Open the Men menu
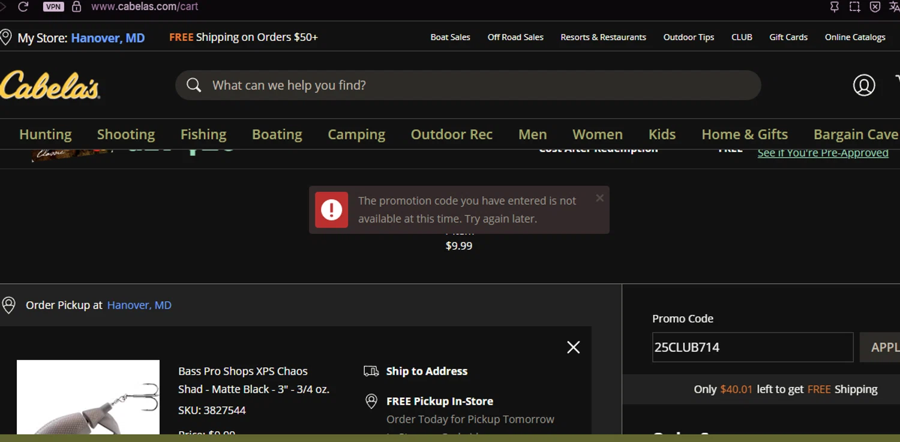 click(533, 134)
